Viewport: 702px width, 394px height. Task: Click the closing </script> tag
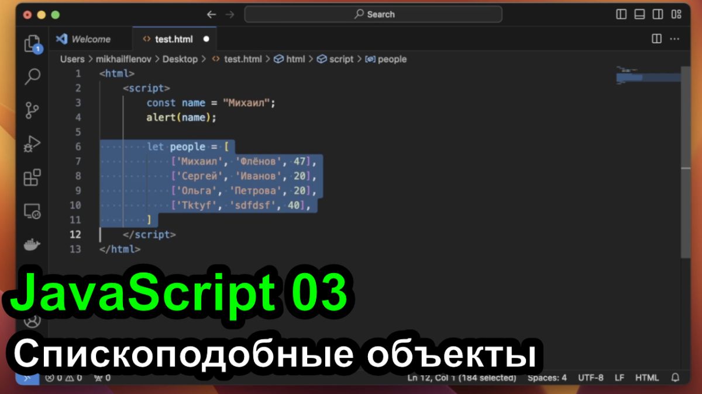coord(149,234)
